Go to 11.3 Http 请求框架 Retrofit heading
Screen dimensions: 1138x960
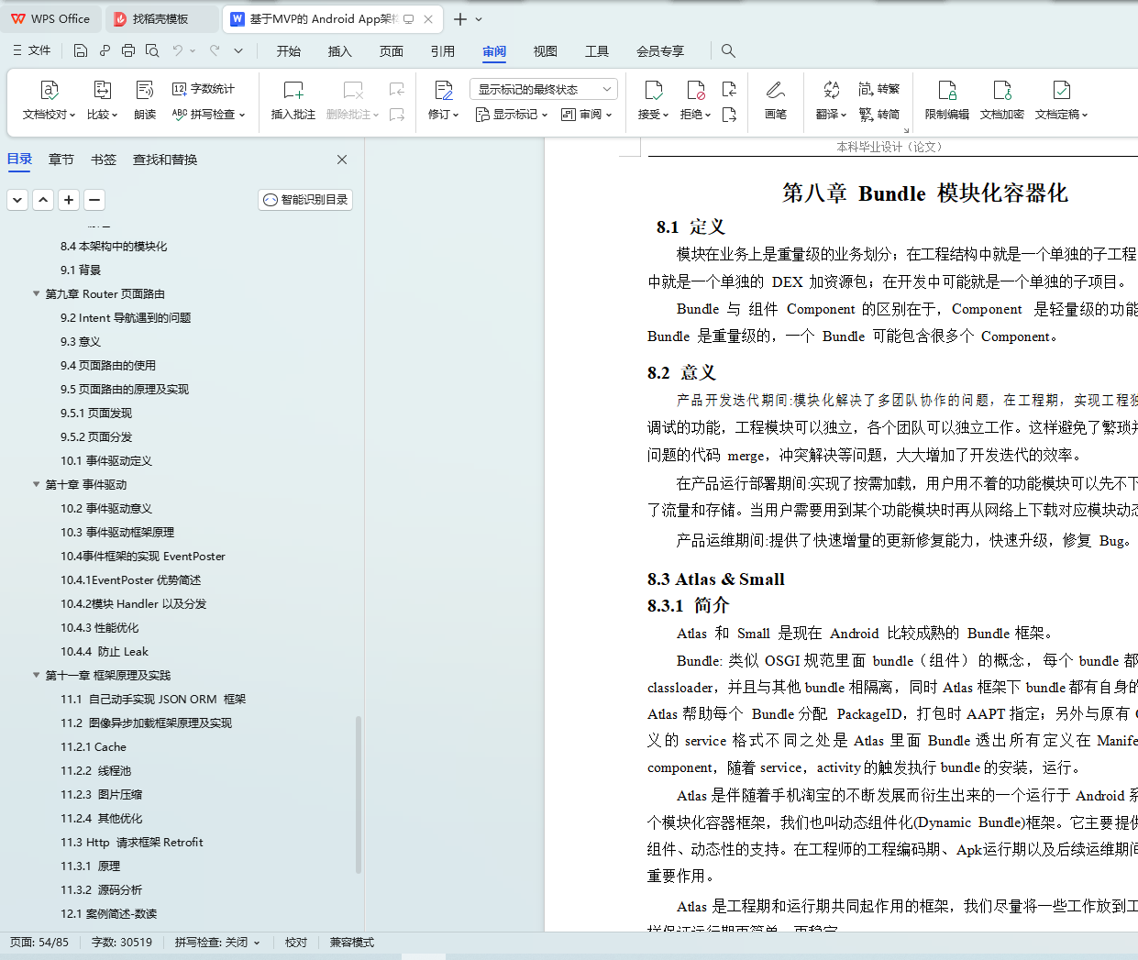(132, 842)
